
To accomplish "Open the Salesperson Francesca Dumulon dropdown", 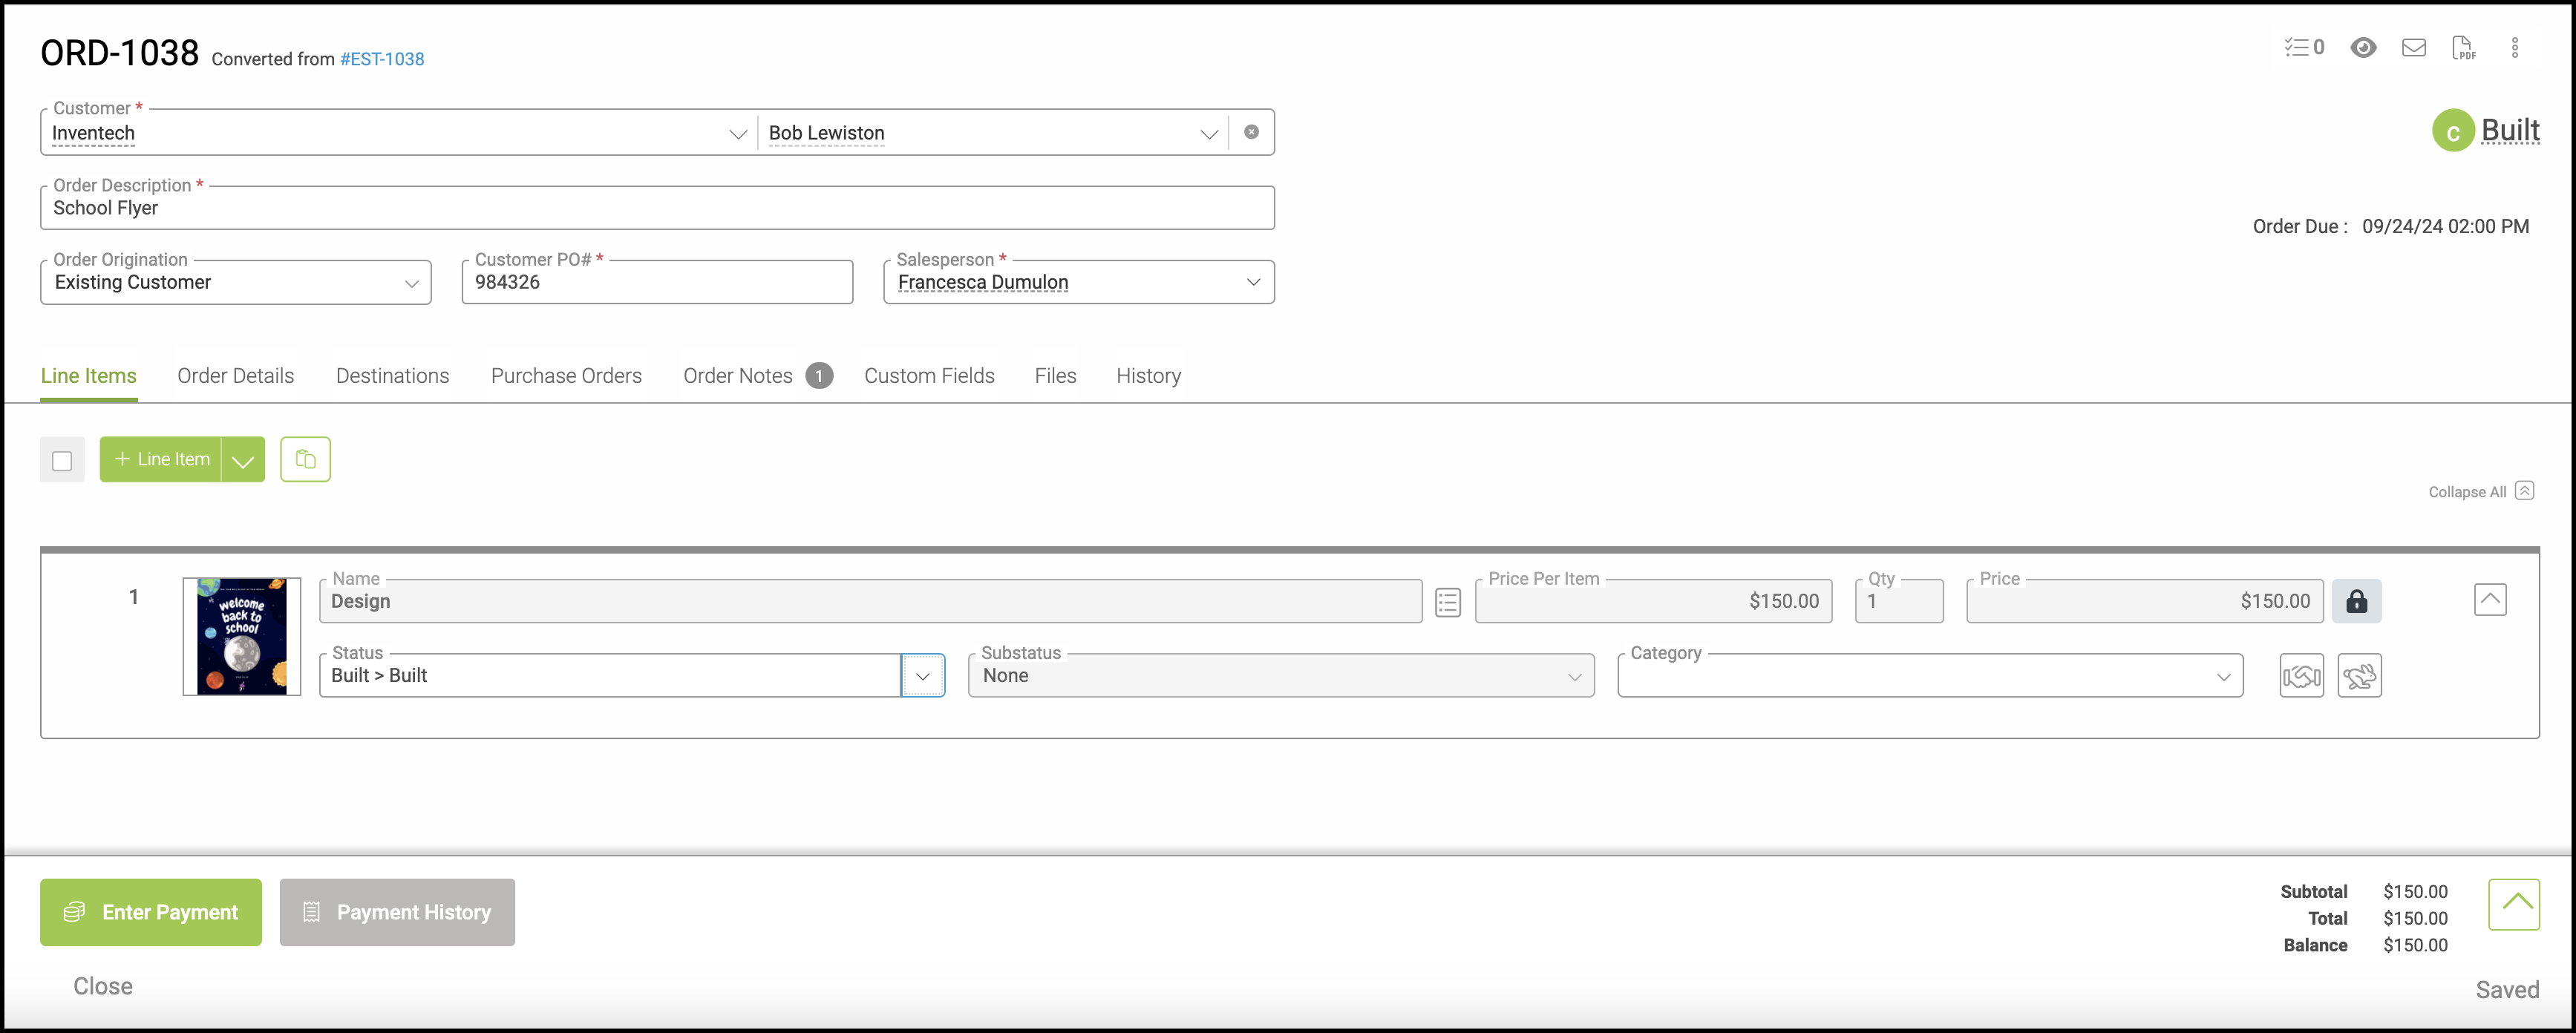I will (1252, 282).
